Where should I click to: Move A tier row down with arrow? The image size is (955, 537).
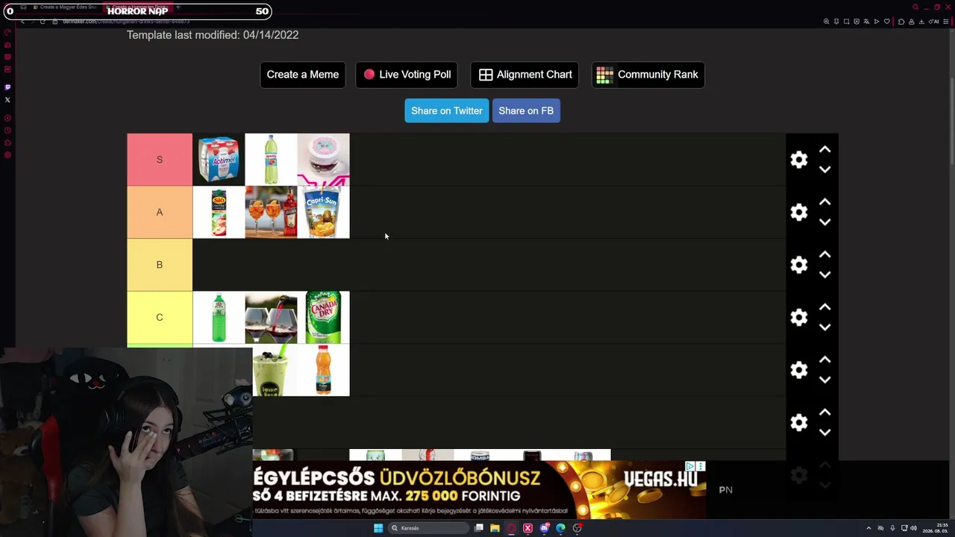[x=824, y=222]
